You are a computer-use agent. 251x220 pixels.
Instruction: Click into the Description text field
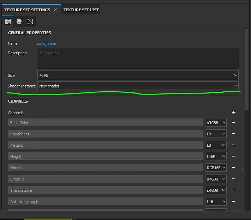coord(138,59)
